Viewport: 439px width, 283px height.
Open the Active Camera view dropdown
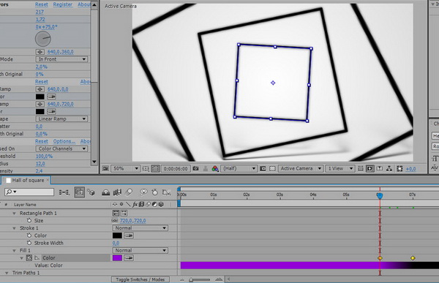300,168
